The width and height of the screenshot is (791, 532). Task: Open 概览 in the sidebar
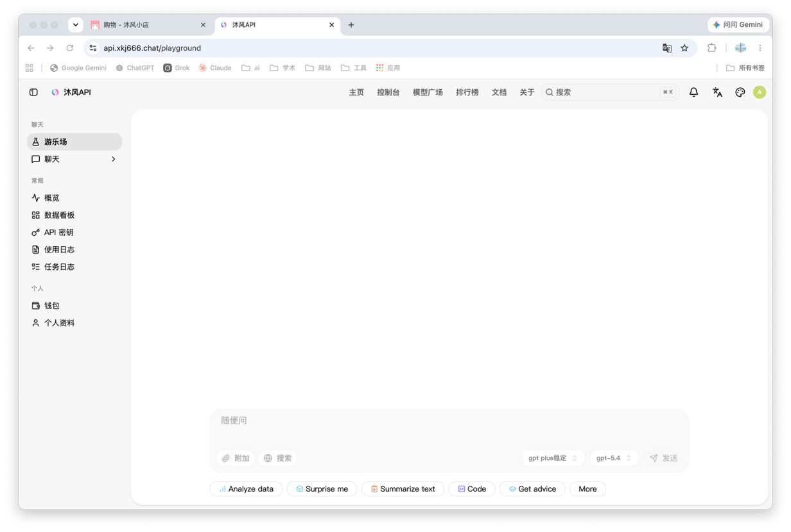74,198
